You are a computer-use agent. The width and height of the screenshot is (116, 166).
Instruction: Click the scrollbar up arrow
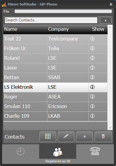(x=110, y=28)
